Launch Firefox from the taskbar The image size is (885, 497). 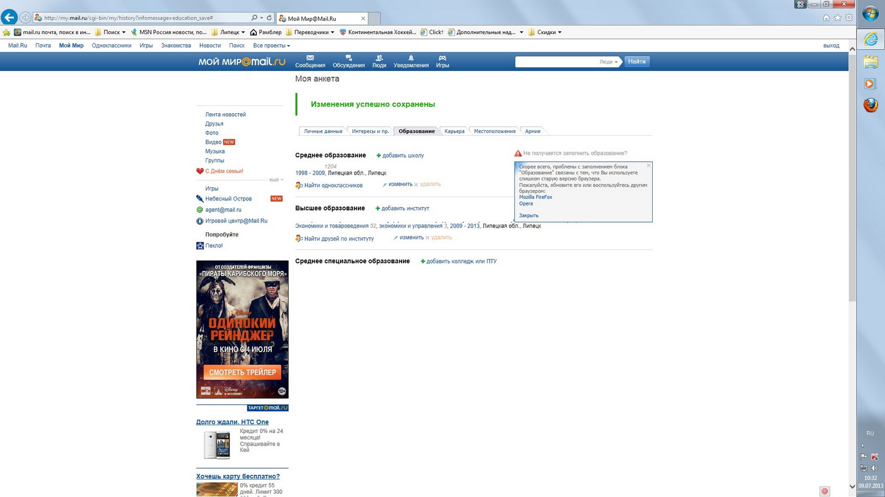point(871,105)
